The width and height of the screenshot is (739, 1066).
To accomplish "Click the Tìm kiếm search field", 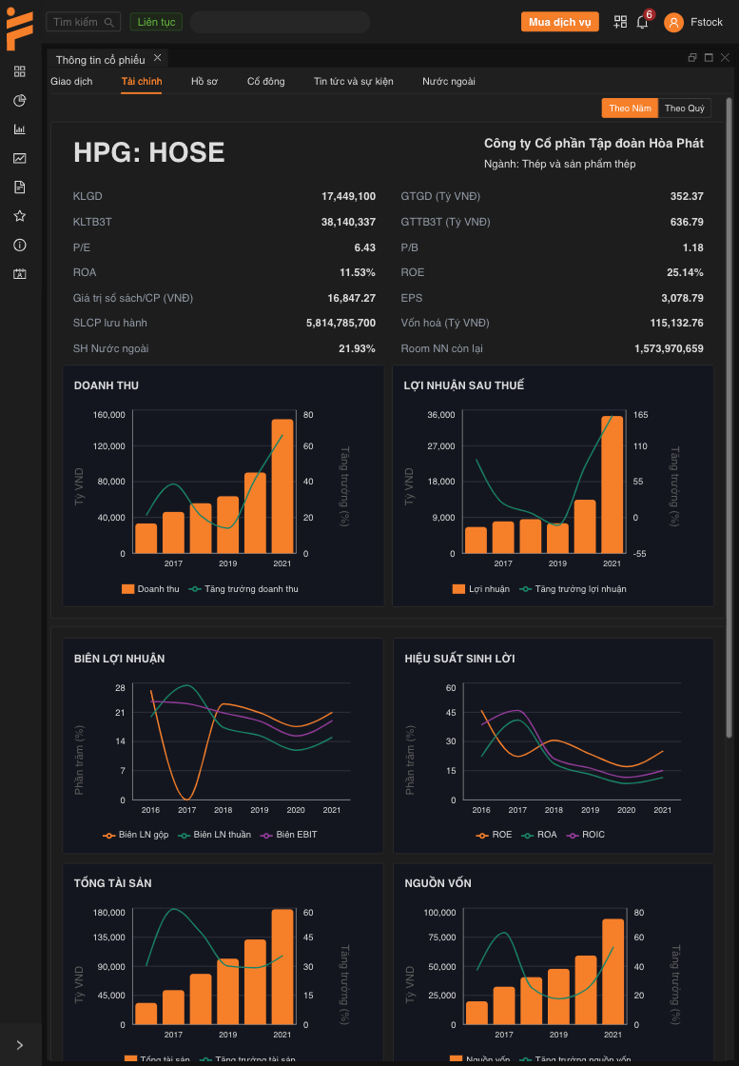I will click(83, 22).
